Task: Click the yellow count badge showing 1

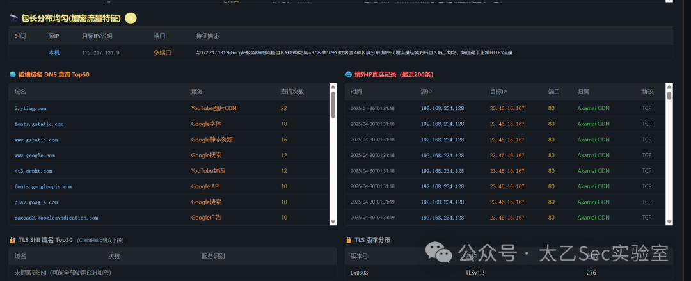Action: coord(131,18)
